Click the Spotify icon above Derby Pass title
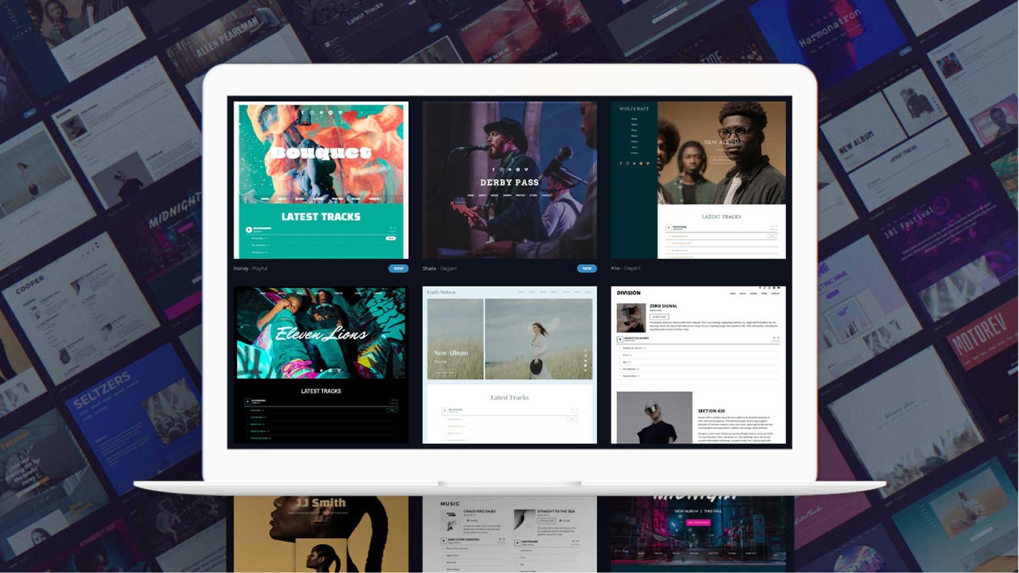1019x573 pixels. 518,170
